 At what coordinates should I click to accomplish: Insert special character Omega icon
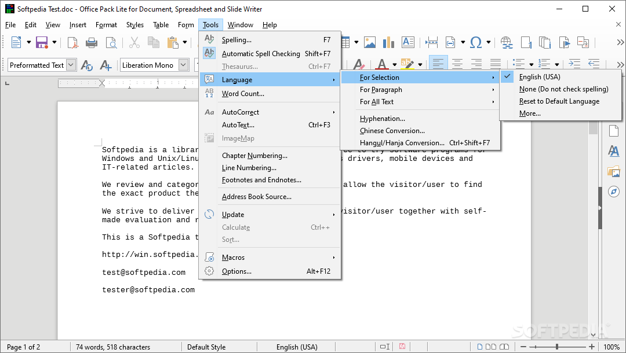coord(476,42)
